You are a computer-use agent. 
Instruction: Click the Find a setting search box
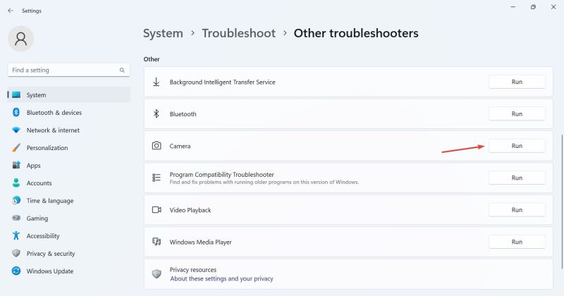[63, 70]
